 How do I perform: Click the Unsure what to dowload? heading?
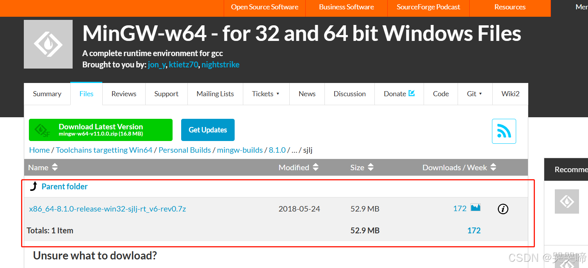95,256
